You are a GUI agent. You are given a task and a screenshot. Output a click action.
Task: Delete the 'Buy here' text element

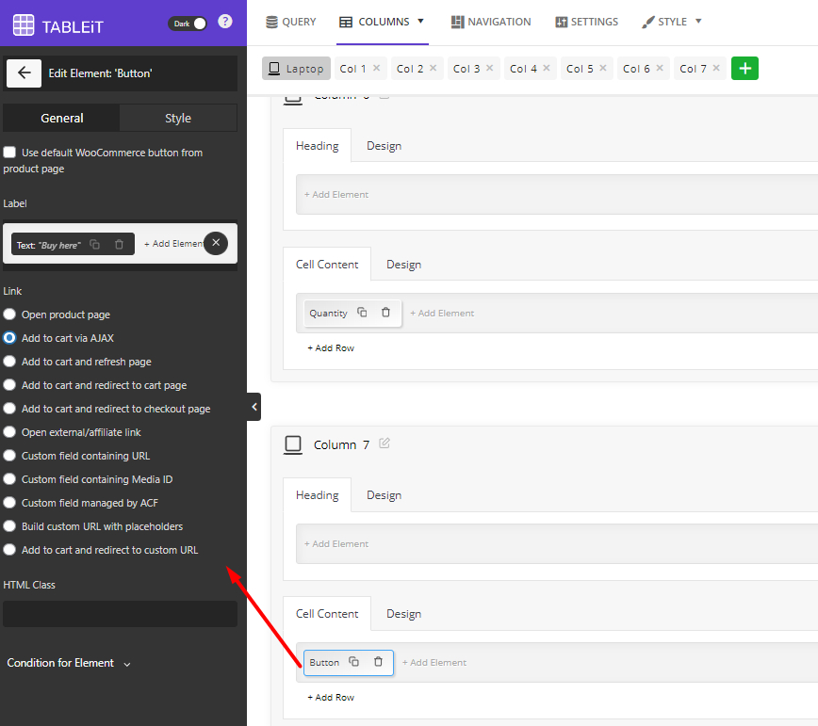[x=119, y=245]
